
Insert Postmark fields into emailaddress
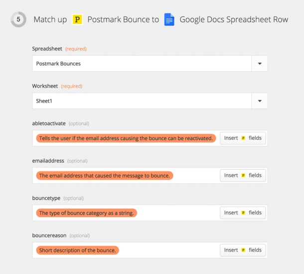pyautogui.click(x=243, y=175)
